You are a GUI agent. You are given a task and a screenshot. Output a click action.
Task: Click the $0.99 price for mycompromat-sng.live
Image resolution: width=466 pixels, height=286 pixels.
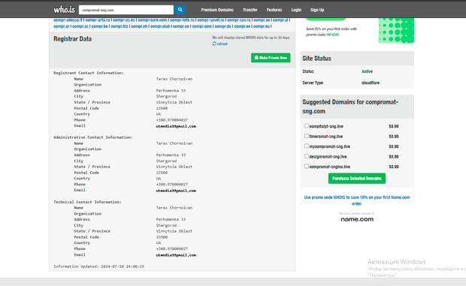394,146
